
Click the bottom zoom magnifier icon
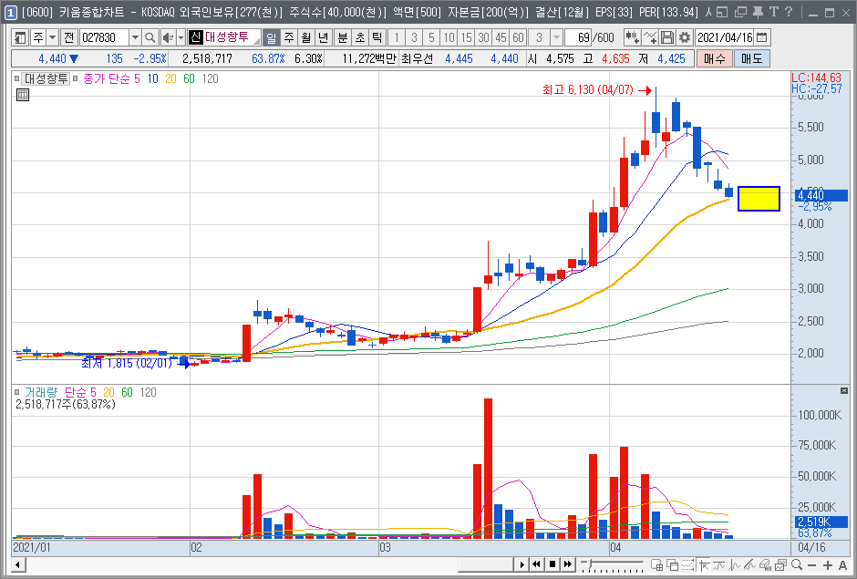point(796,565)
